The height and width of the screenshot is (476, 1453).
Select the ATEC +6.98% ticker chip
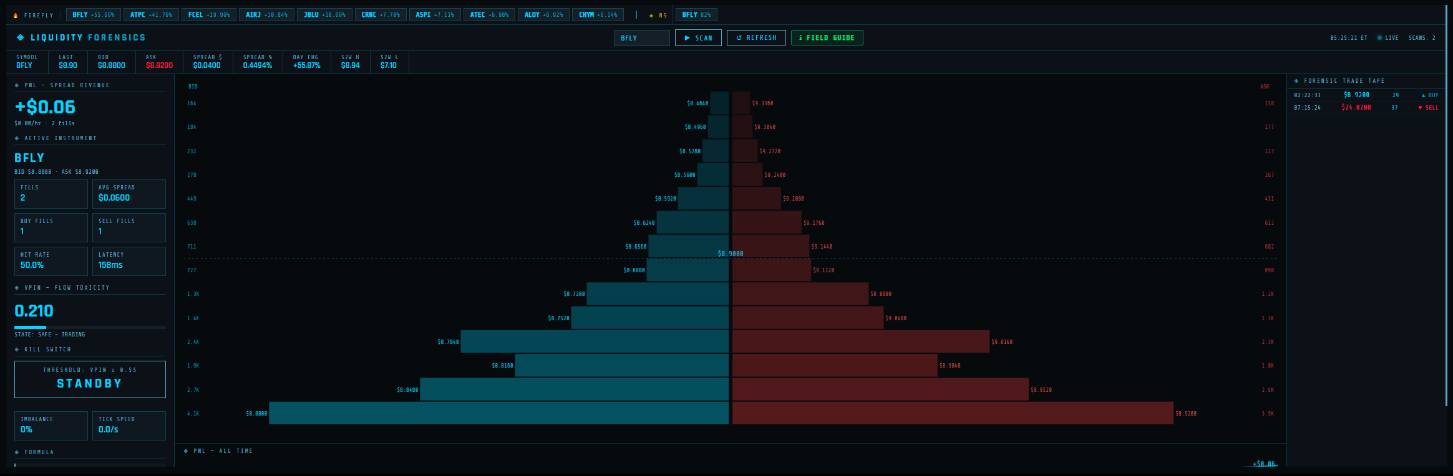pyautogui.click(x=489, y=15)
